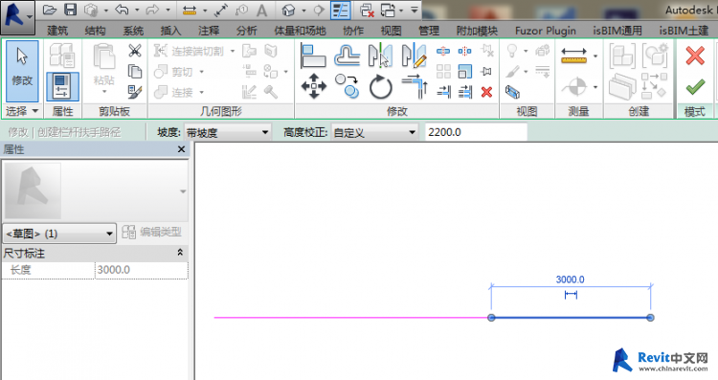The image size is (718, 380).
Task: Open the 插入 ribbon tab
Action: click(x=170, y=31)
